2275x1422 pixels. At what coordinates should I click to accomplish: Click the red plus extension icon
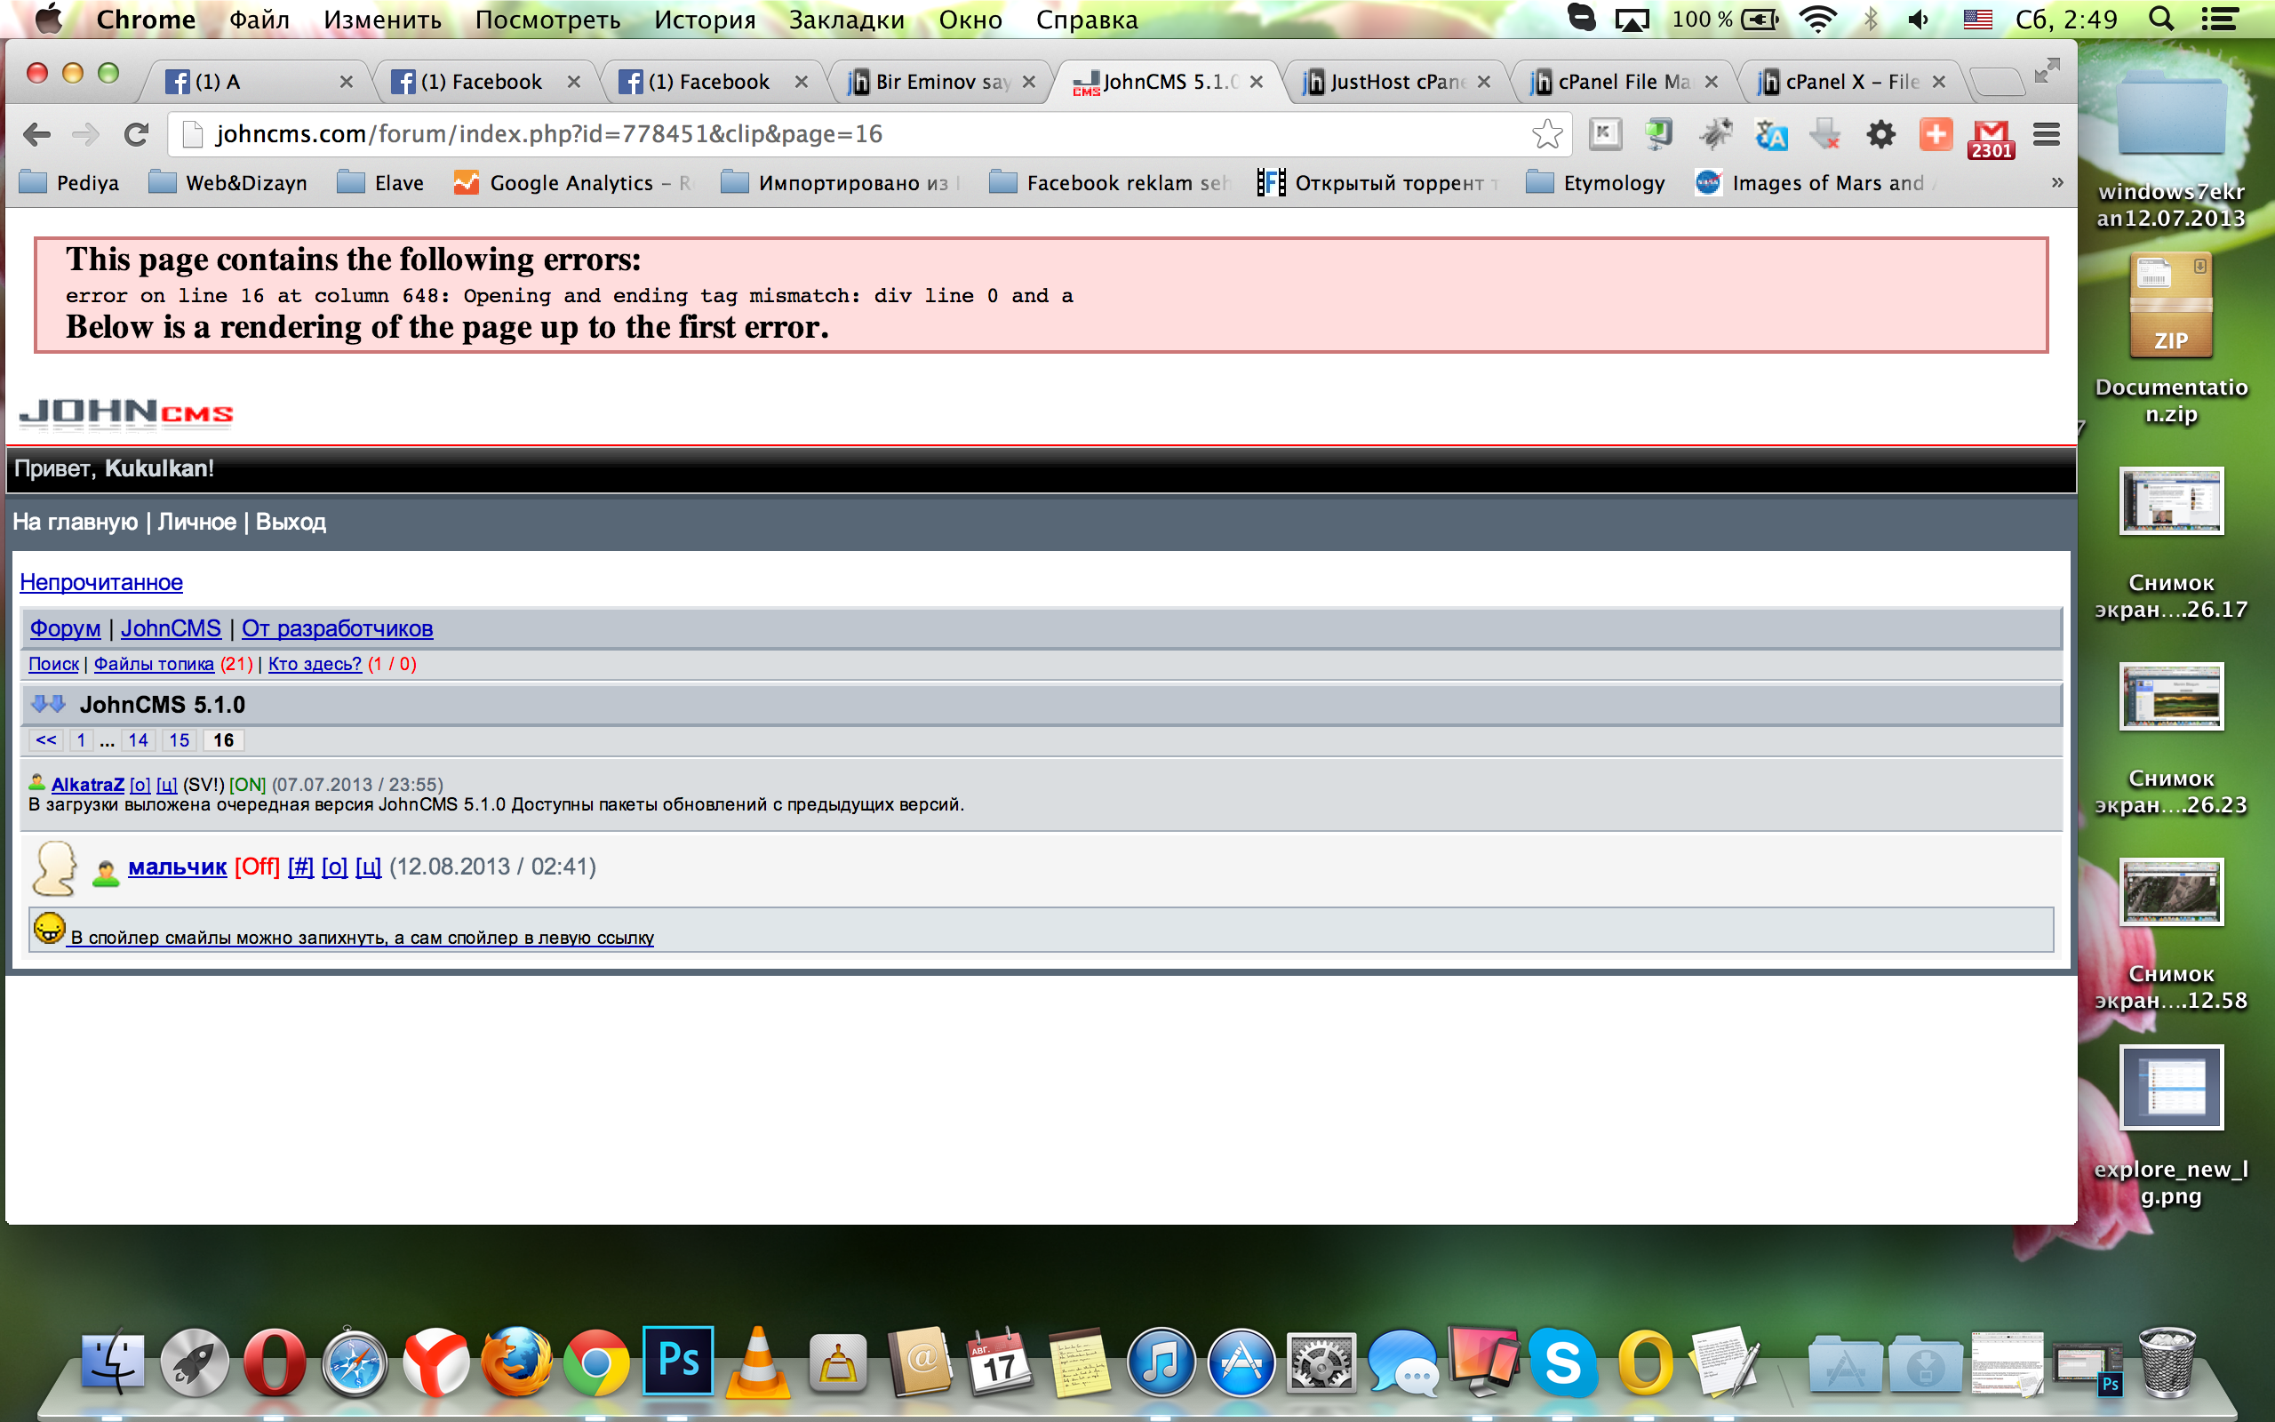pyautogui.click(x=1935, y=134)
